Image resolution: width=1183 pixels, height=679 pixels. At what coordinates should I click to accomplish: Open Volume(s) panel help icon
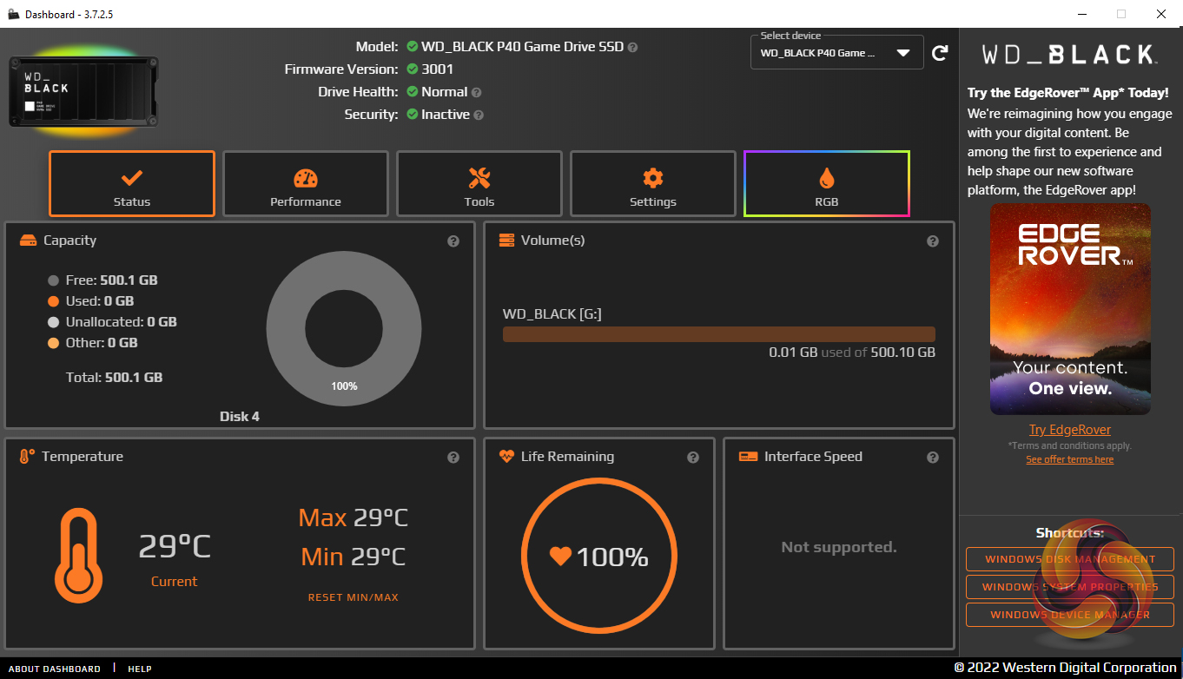(x=933, y=241)
